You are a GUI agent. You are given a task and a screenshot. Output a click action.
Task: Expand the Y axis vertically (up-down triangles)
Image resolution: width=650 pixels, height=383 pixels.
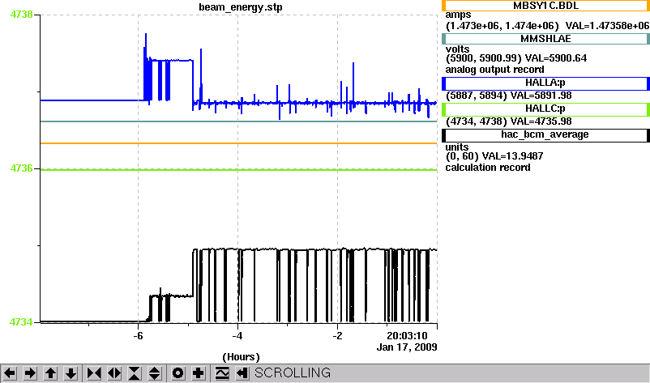tap(155, 373)
